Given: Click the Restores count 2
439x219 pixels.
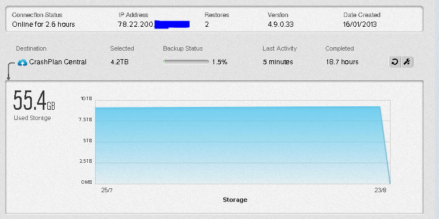Looking at the screenshot, I should 207,24.
